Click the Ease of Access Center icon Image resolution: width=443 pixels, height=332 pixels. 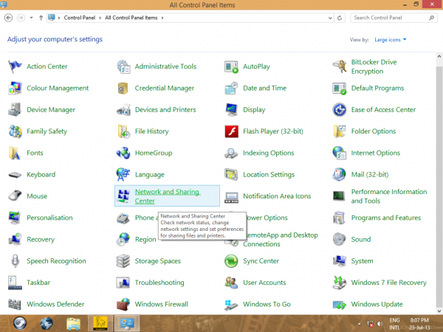tap(340, 110)
